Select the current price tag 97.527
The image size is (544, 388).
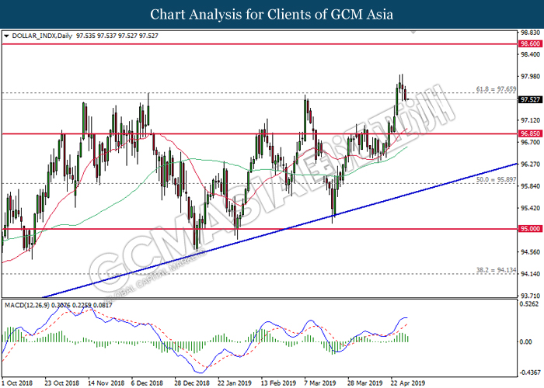coord(531,100)
